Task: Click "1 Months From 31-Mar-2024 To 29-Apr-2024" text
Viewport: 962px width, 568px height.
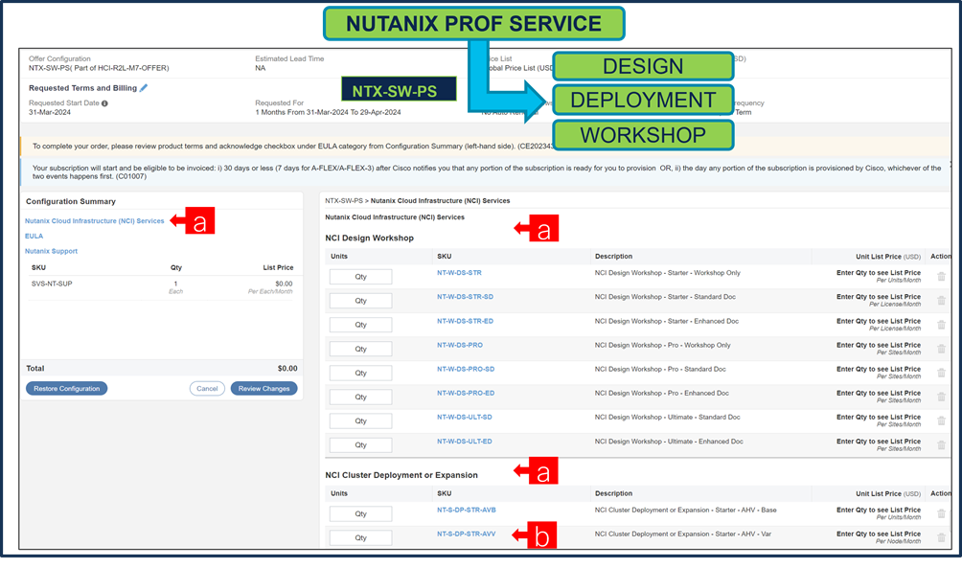Action: pyautogui.click(x=328, y=112)
